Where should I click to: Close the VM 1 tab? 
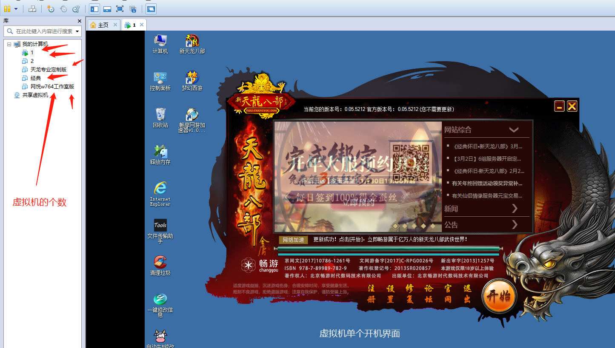pyautogui.click(x=142, y=25)
